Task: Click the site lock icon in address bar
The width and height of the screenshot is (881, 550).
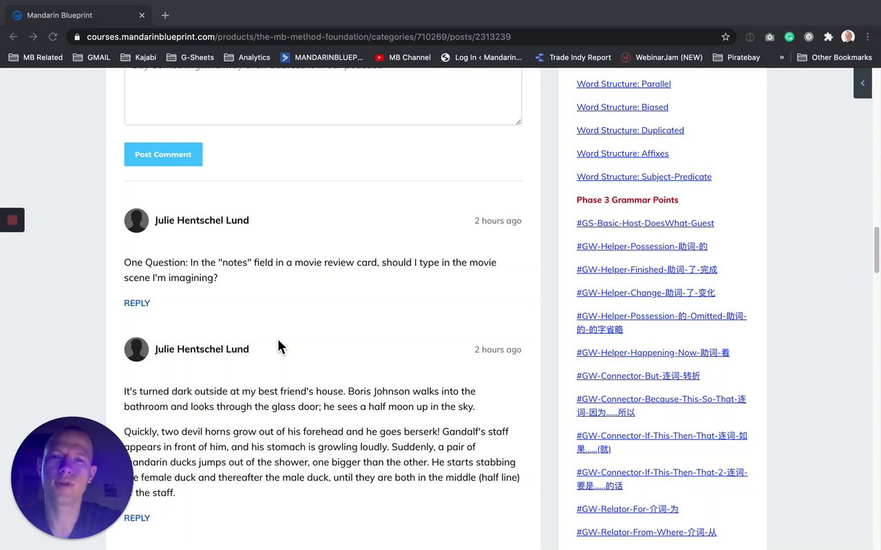Action: click(77, 36)
